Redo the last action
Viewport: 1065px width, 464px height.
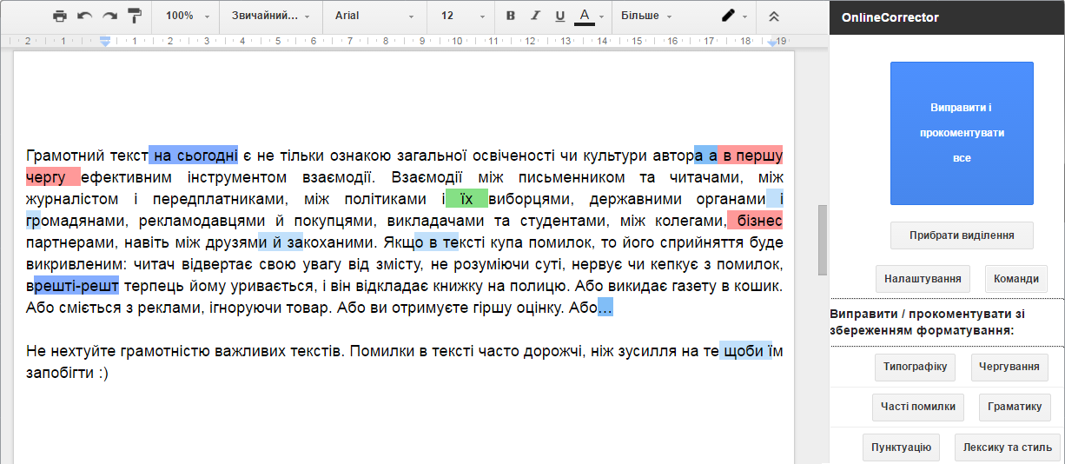[109, 16]
